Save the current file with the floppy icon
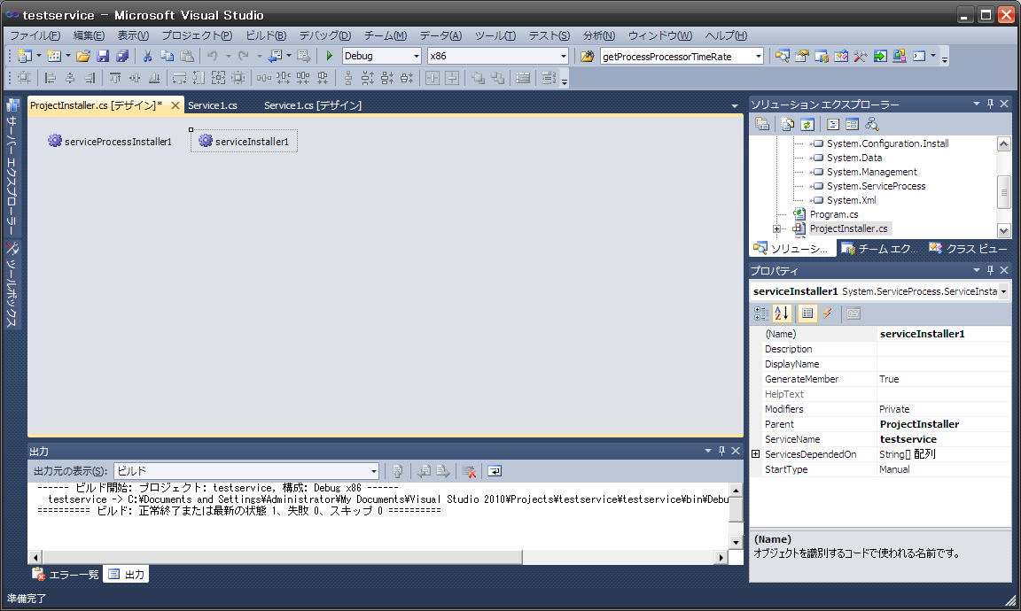The image size is (1021, 611). point(103,56)
